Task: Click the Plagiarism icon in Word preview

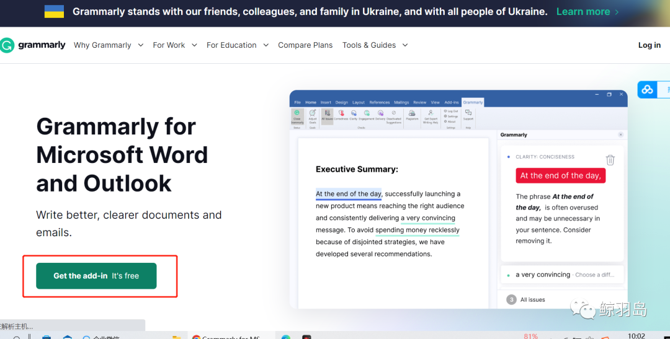Action: tap(412, 115)
